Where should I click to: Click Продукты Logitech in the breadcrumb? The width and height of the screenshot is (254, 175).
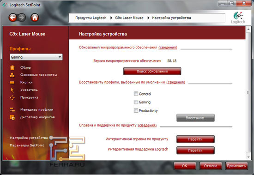pos(91,18)
